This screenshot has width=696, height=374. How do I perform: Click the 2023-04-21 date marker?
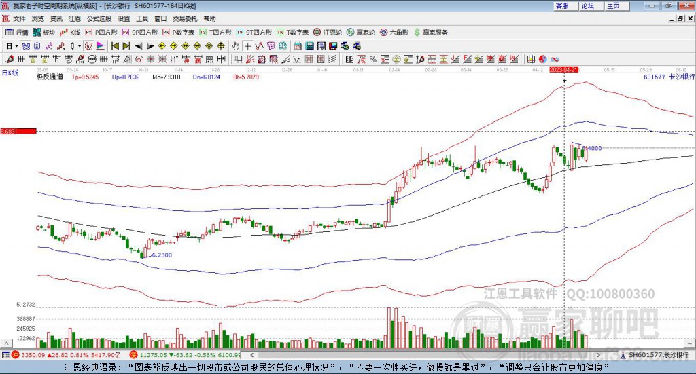click(563, 69)
